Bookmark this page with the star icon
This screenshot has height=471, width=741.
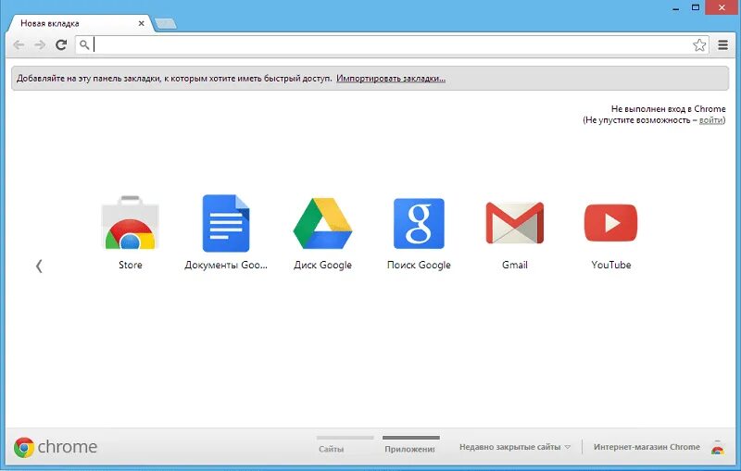coord(699,44)
